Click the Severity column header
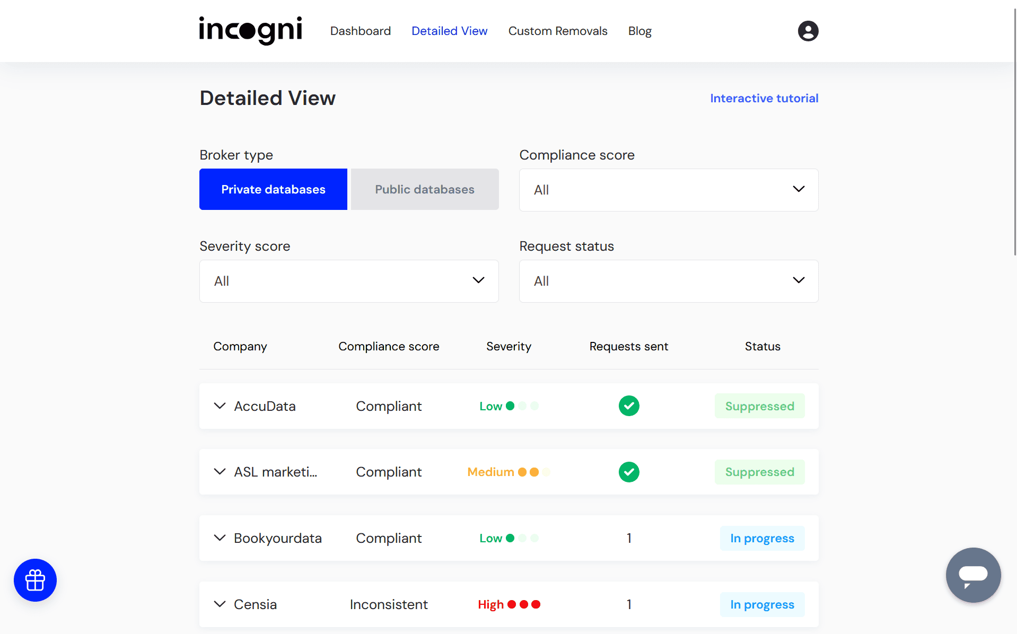The image size is (1017, 634). point(508,346)
